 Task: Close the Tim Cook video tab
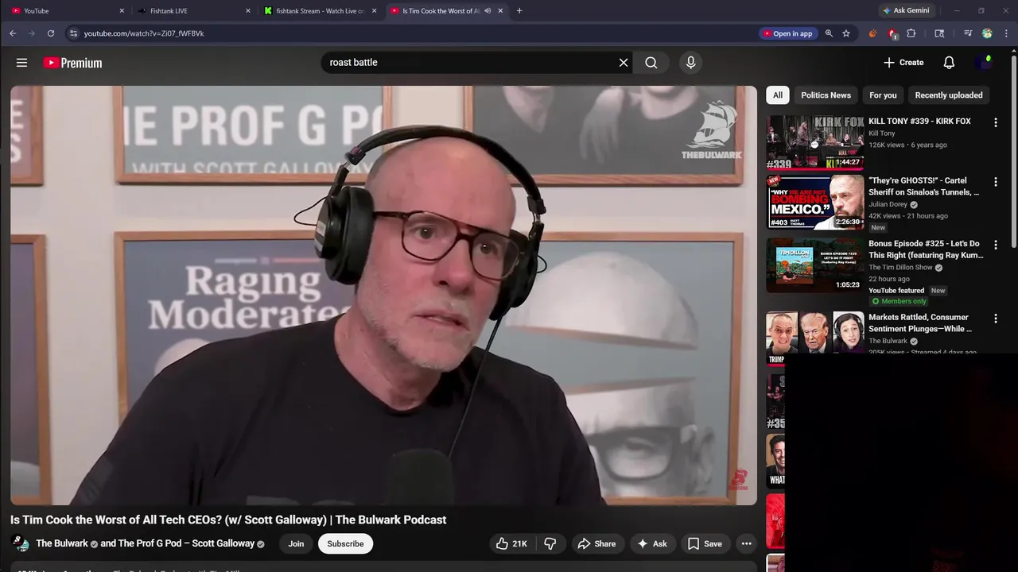(501, 11)
